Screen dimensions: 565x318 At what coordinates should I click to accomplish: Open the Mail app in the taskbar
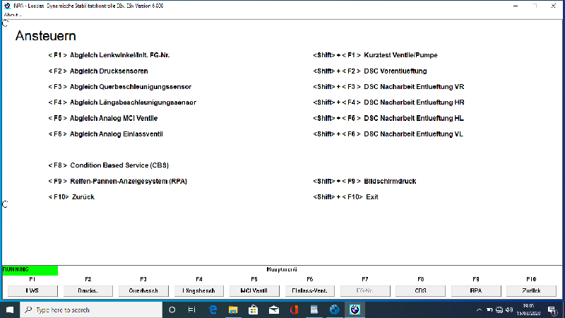[274, 310]
